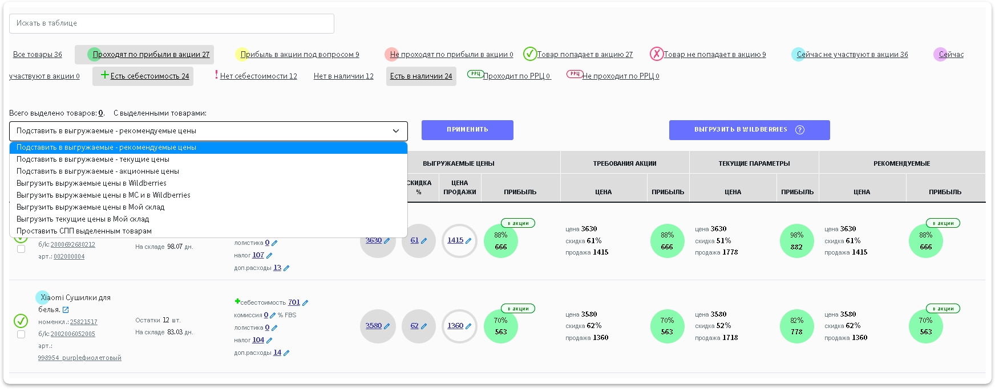Screen dimensions: 995x389
Task: Open the Xiaomi Сушилки external link icon
Action: (x=66, y=310)
